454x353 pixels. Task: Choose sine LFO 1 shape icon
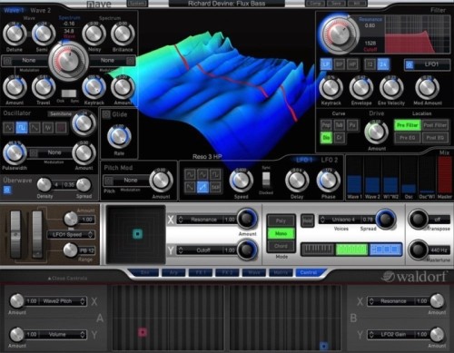(190, 174)
